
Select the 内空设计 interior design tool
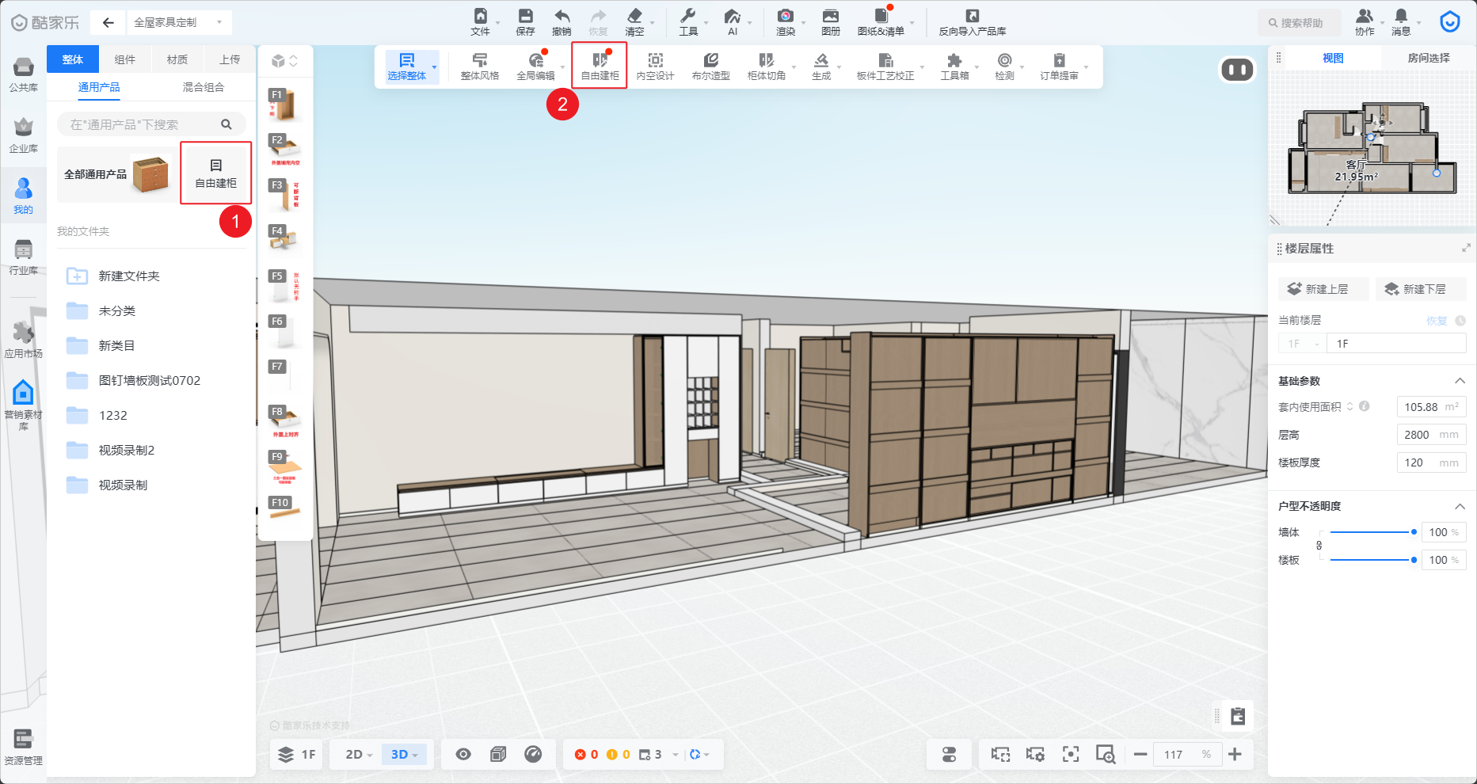click(655, 67)
